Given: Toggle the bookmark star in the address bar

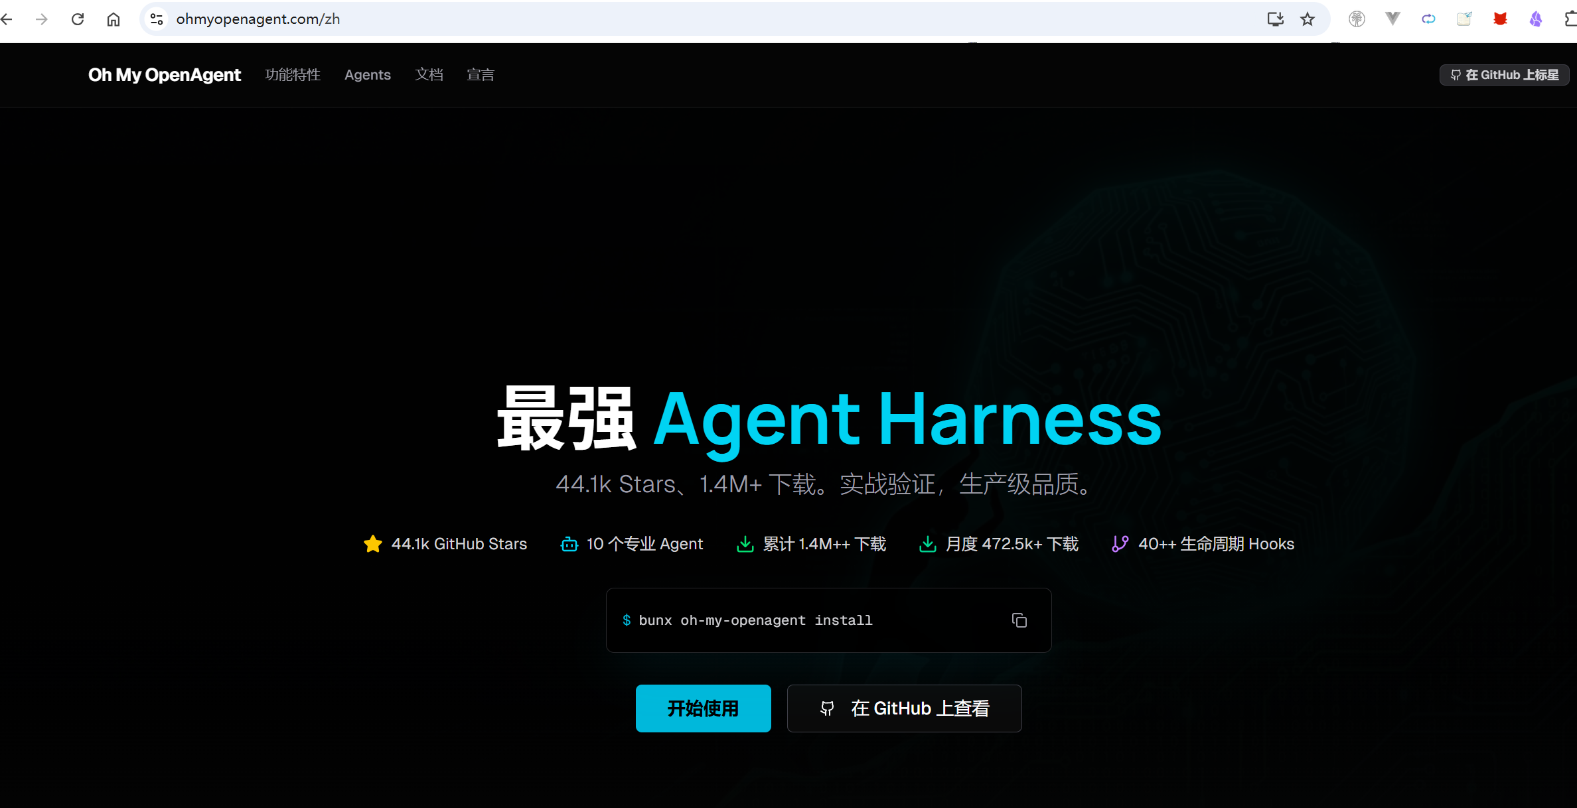Looking at the screenshot, I should (x=1306, y=19).
